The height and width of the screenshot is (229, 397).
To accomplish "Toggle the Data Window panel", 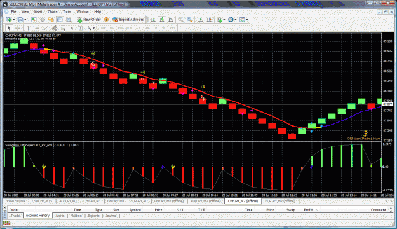I will [43, 20].
